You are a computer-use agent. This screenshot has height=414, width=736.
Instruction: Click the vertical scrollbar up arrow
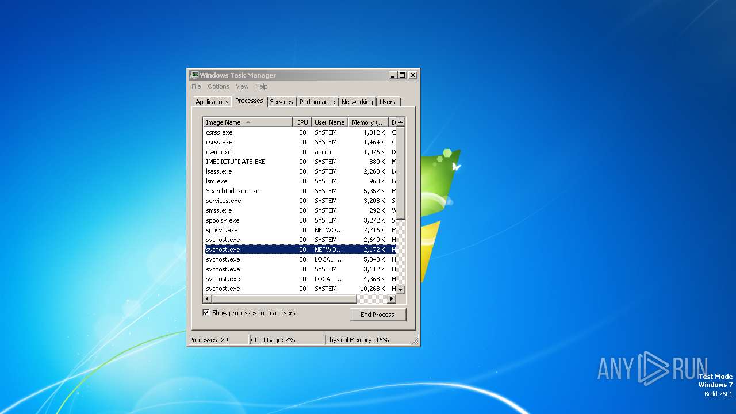click(401, 122)
